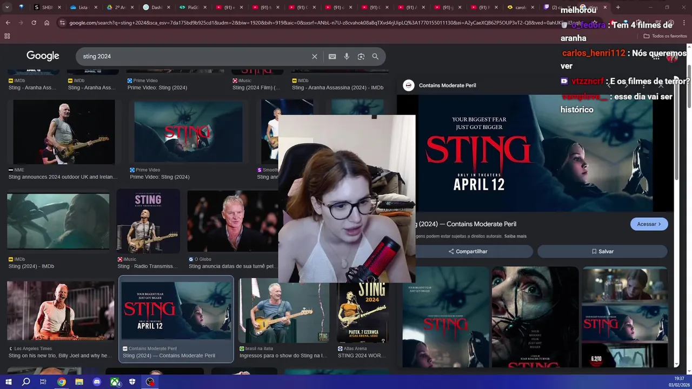This screenshot has width=692, height=389.
Task: Reload the page
Action: tap(34, 23)
